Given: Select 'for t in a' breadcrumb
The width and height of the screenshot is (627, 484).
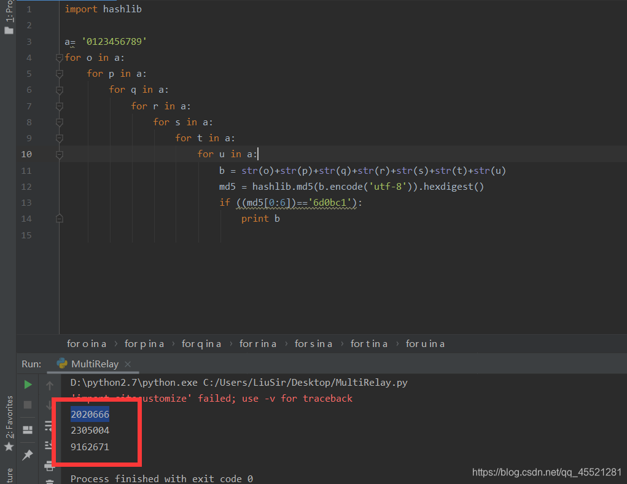Looking at the screenshot, I should pos(369,344).
